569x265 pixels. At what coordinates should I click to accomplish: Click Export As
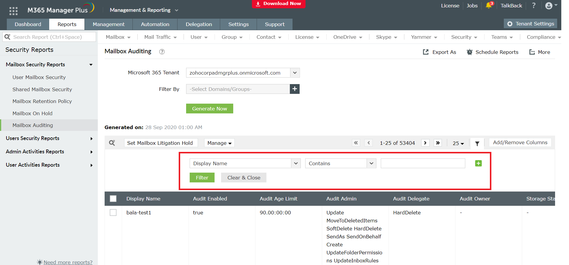[x=439, y=52]
